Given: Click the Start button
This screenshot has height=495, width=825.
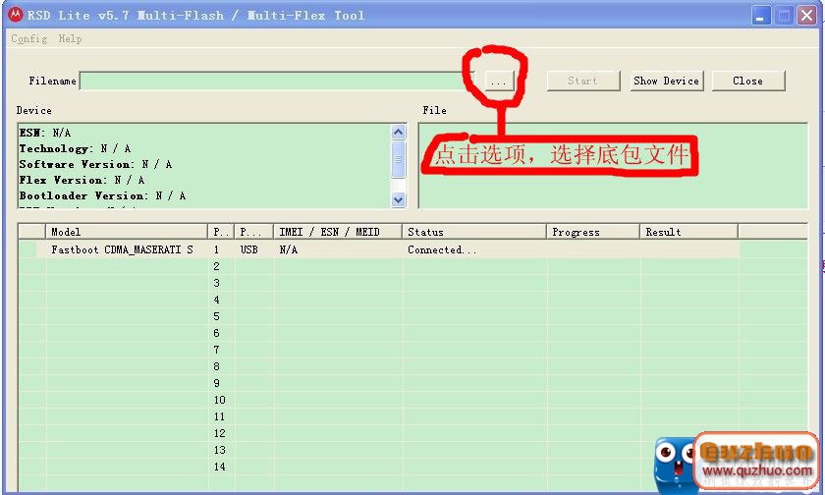Looking at the screenshot, I should 583,81.
